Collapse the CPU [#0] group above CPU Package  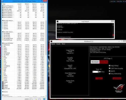click(x=3, y=32)
